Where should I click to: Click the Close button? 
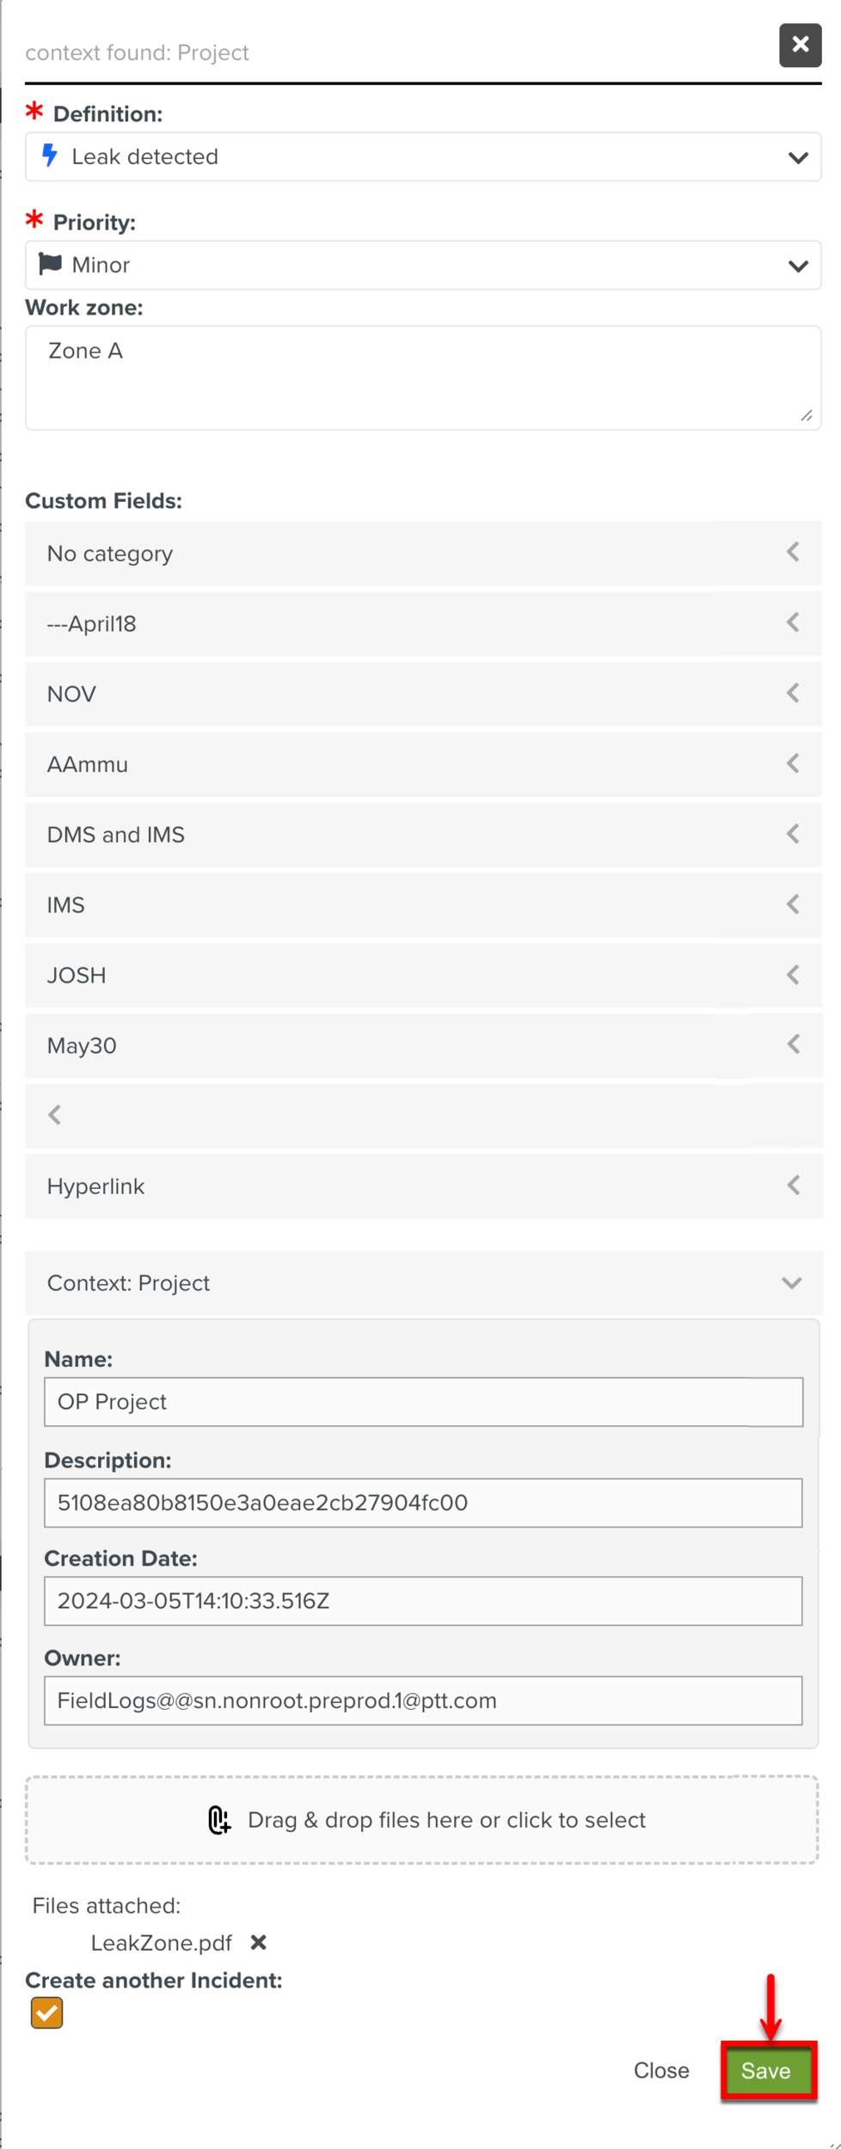click(x=661, y=2071)
